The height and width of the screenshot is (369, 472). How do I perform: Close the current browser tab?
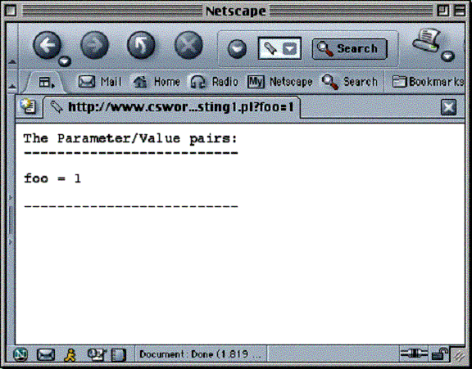pyautogui.click(x=448, y=107)
